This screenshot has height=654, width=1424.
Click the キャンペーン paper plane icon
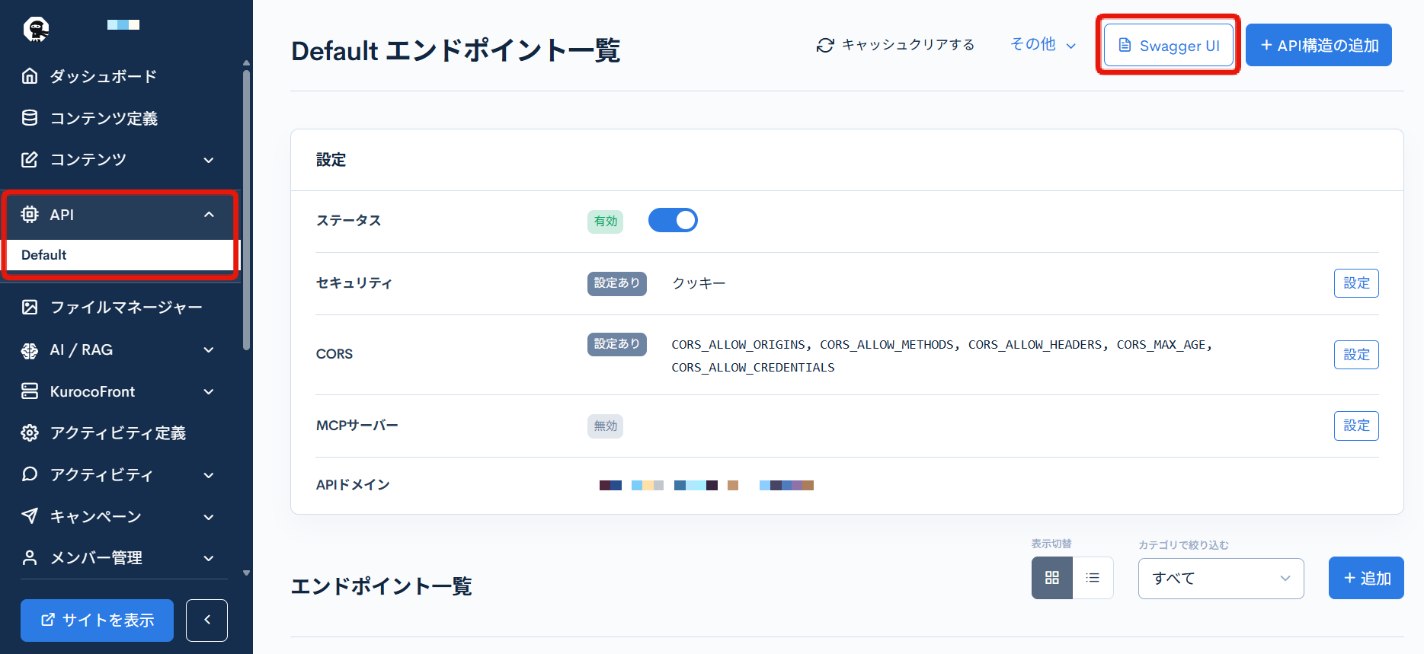pos(30,516)
